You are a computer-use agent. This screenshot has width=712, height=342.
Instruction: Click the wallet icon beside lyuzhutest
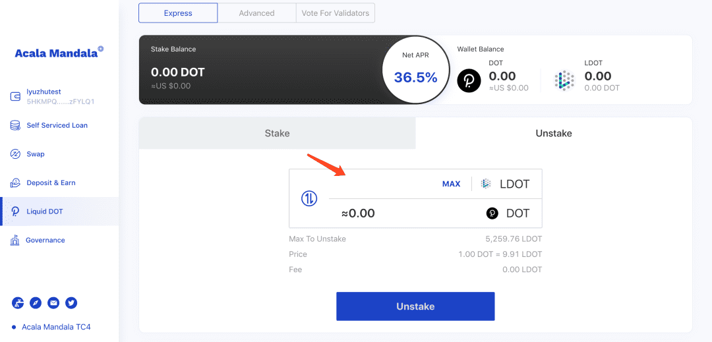click(x=15, y=97)
